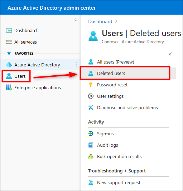Collapse the left navigation sidebar
183x191 pixels.
click(x=76, y=20)
